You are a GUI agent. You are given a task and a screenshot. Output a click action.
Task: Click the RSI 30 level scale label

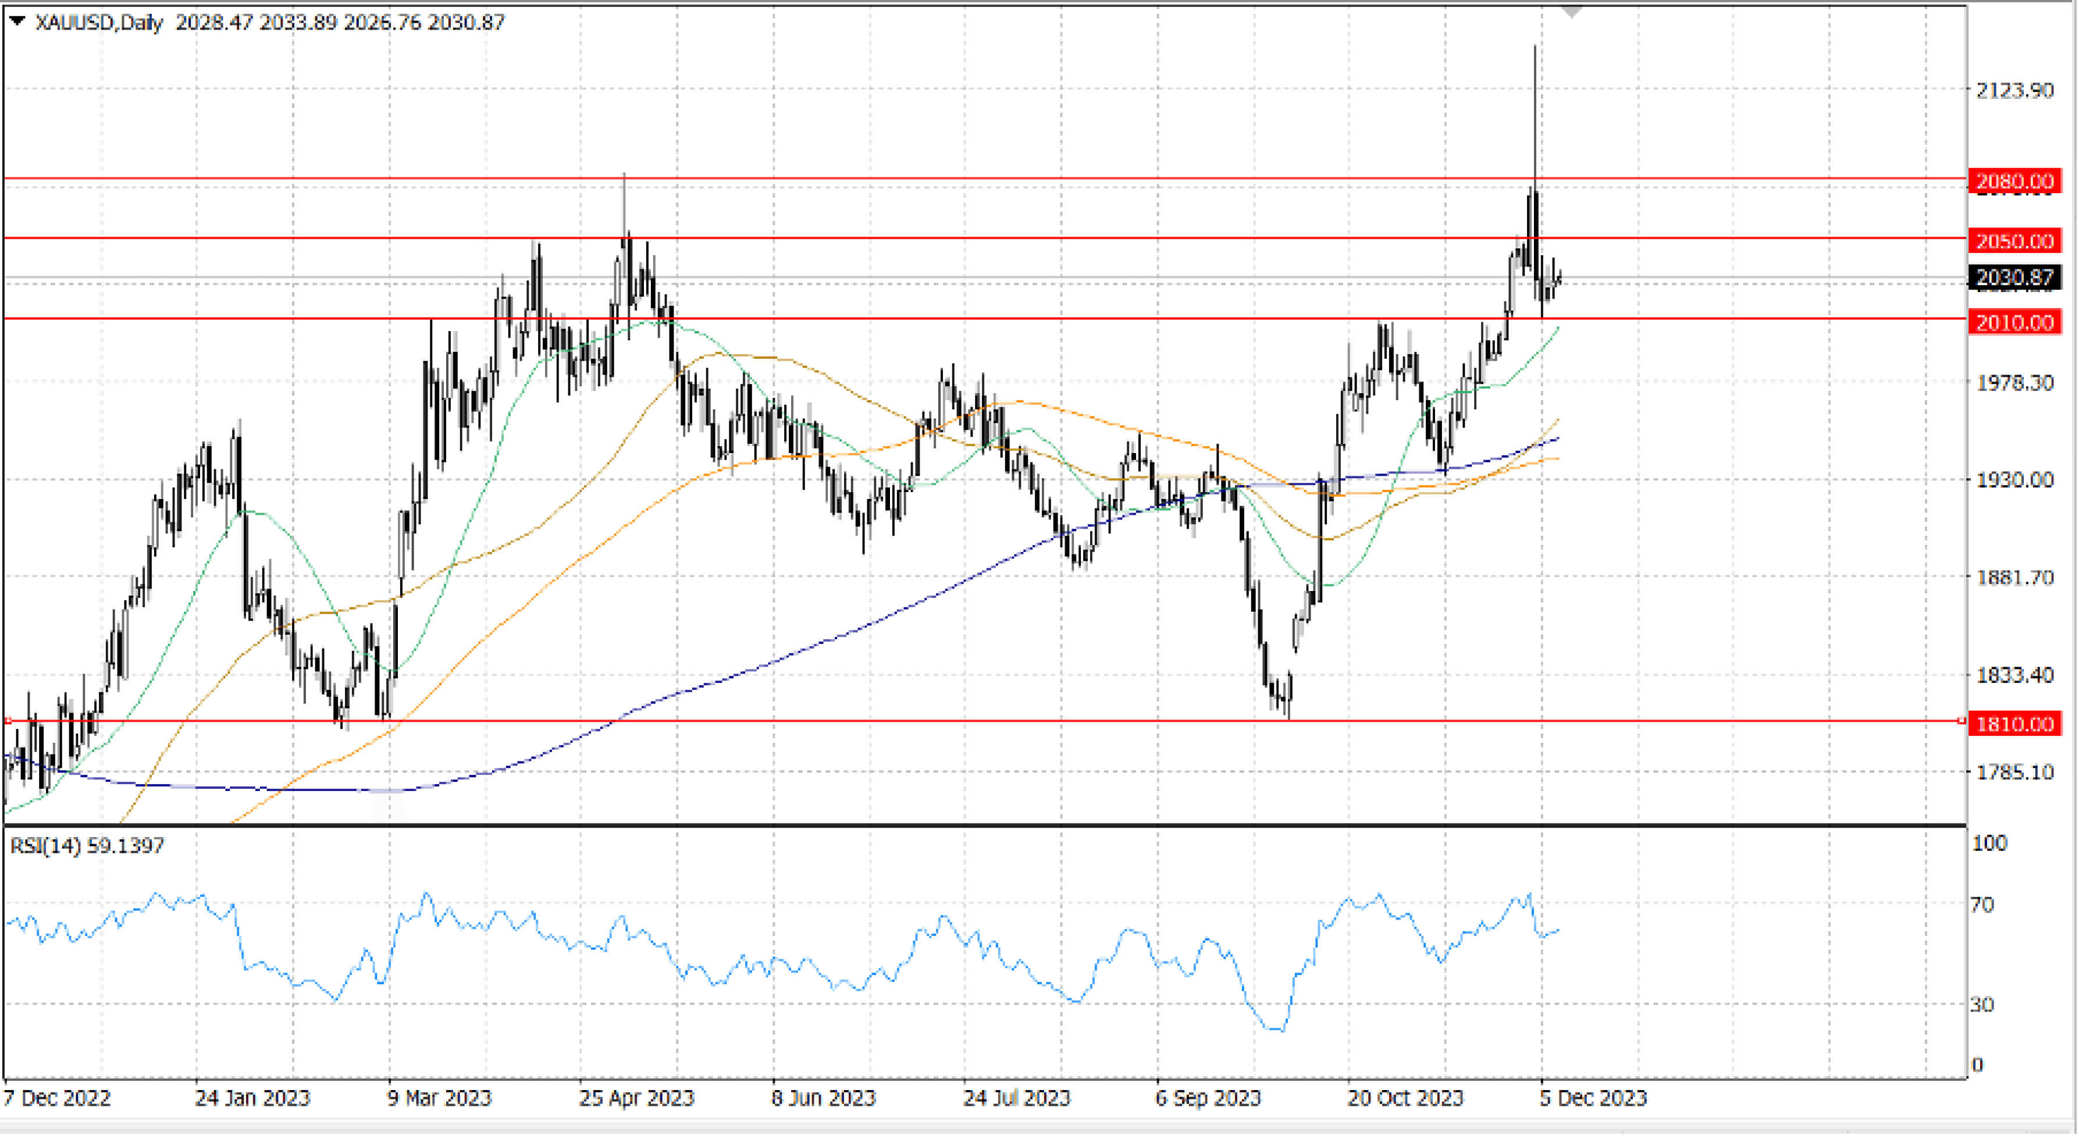click(x=1981, y=1005)
